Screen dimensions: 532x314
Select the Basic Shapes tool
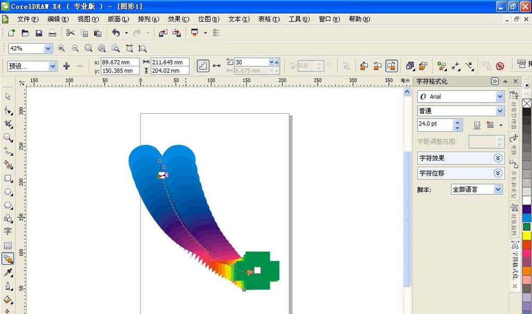pyautogui.click(x=8, y=218)
